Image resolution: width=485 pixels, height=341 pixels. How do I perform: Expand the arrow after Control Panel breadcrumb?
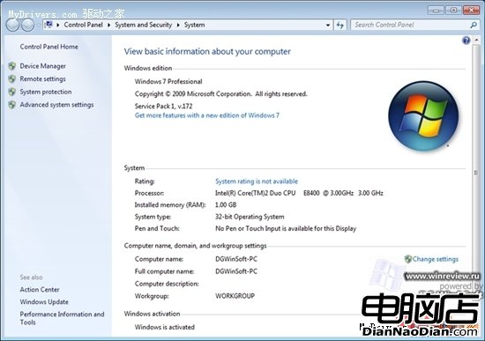[108, 25]
